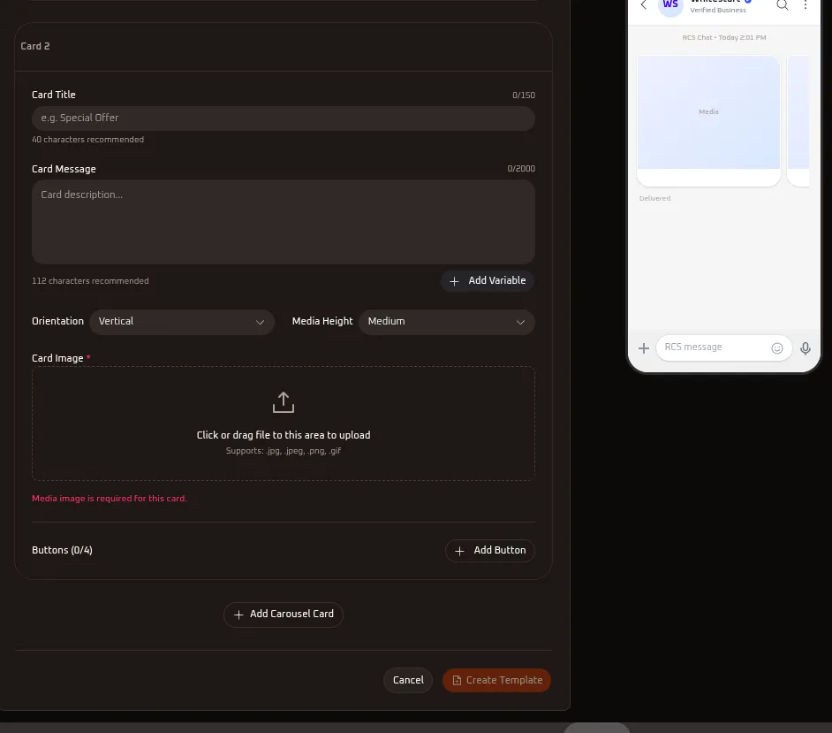Click the WS avatar in phone preview
The height and width of the screenshot is (733, 832).
click(x=670, y=5)
